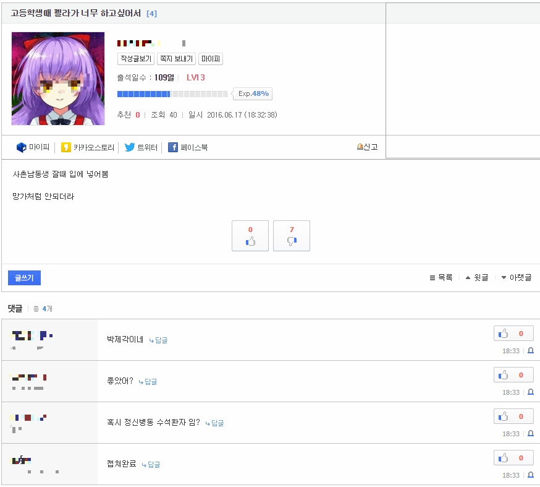This screenshot has width=540, height=487.
Task: Open the author's 작성글보기 button
Action: click(136, 59)
